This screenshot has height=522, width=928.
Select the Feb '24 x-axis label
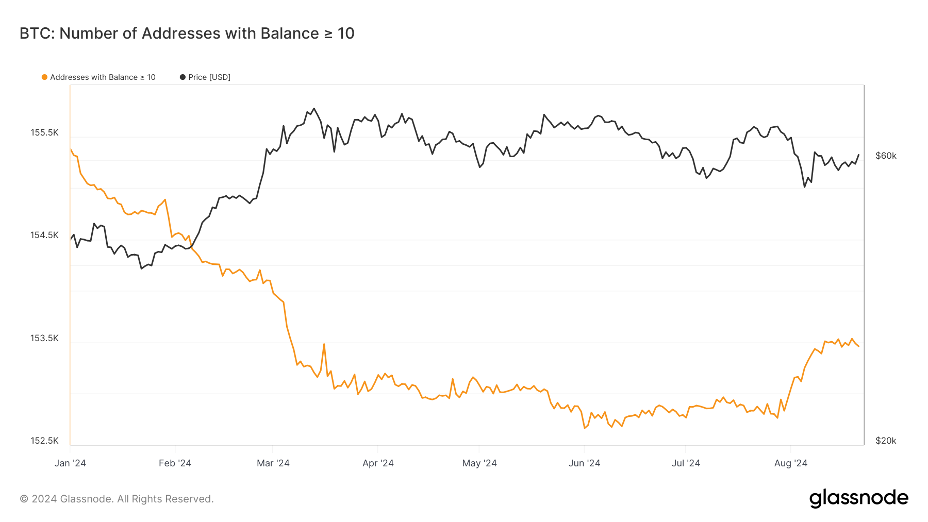(x=175, y=463)
